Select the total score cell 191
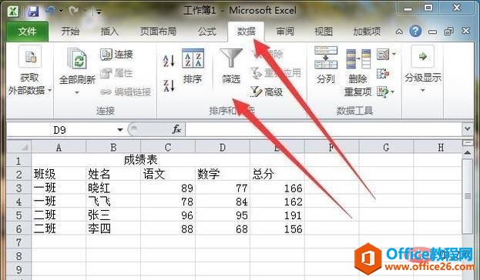 tap(277, 215)
